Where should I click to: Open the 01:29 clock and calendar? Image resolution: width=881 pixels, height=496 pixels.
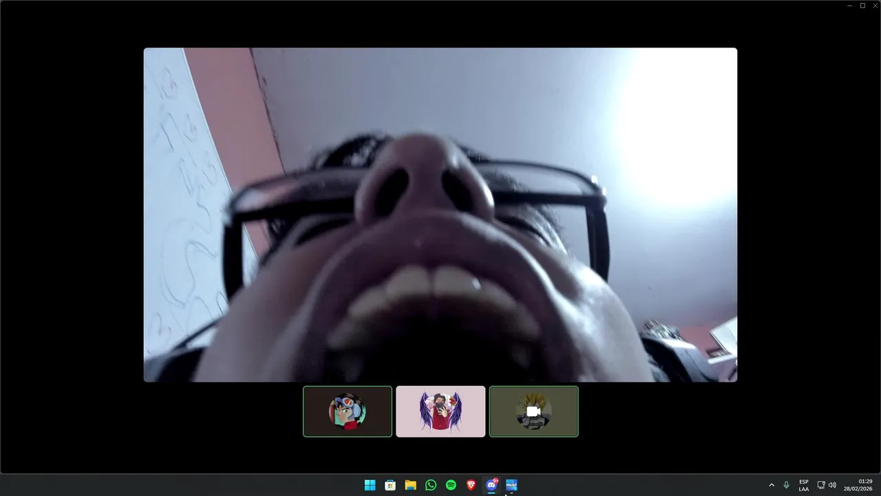[x=859, y=485]
